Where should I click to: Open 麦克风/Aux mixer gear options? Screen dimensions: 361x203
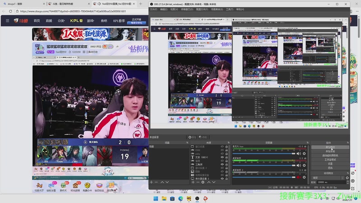tap(304, 153)
